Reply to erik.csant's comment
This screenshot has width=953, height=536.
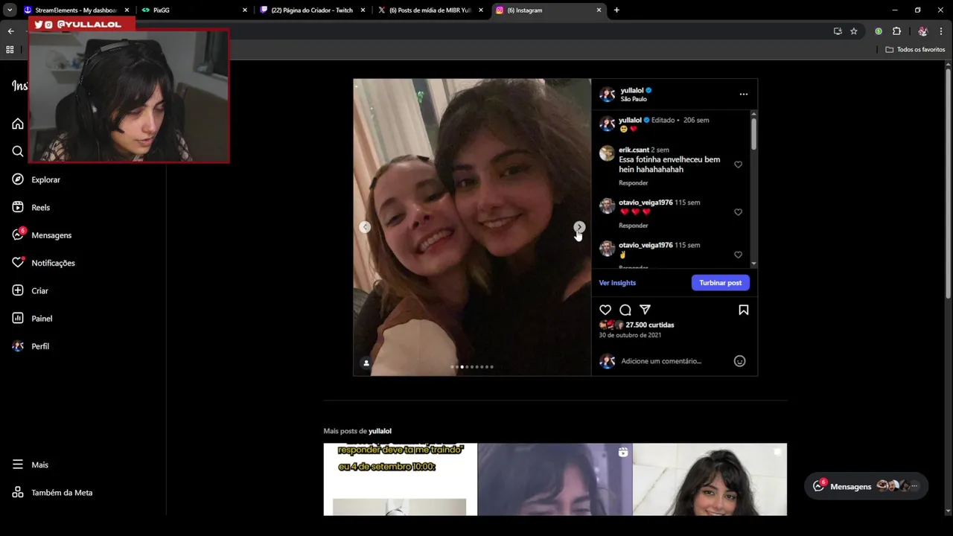(633, 183)
